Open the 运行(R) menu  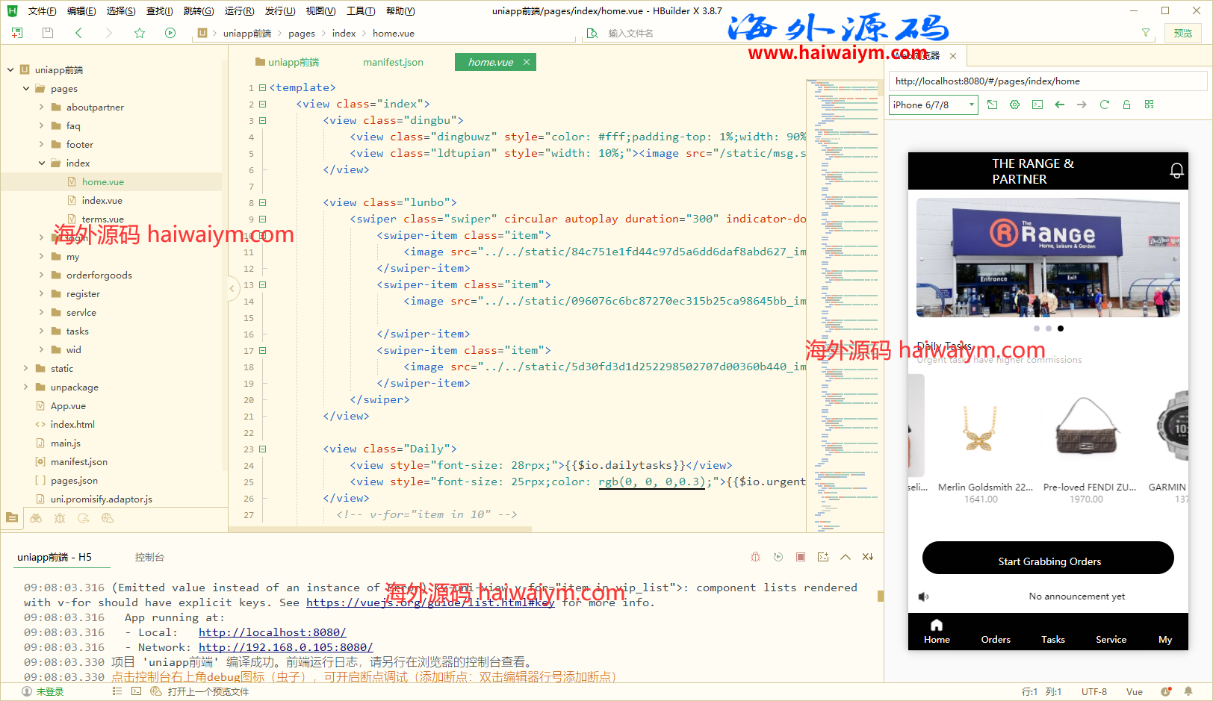pyautogui.click(x=239, y=11)
